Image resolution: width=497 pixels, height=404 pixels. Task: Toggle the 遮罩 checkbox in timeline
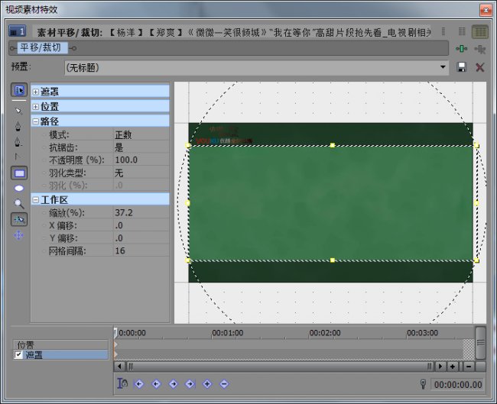(x=18, y=354)
